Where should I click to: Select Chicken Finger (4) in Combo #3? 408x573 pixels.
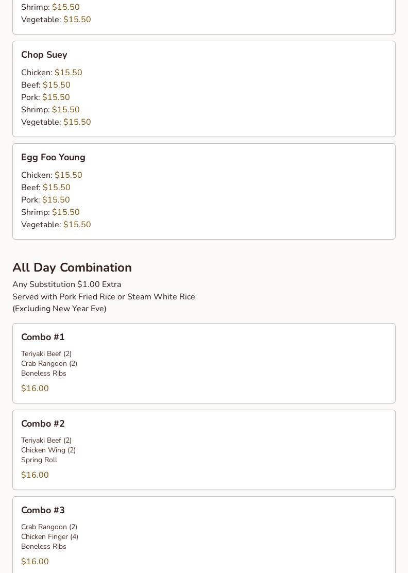click(49, 536)
